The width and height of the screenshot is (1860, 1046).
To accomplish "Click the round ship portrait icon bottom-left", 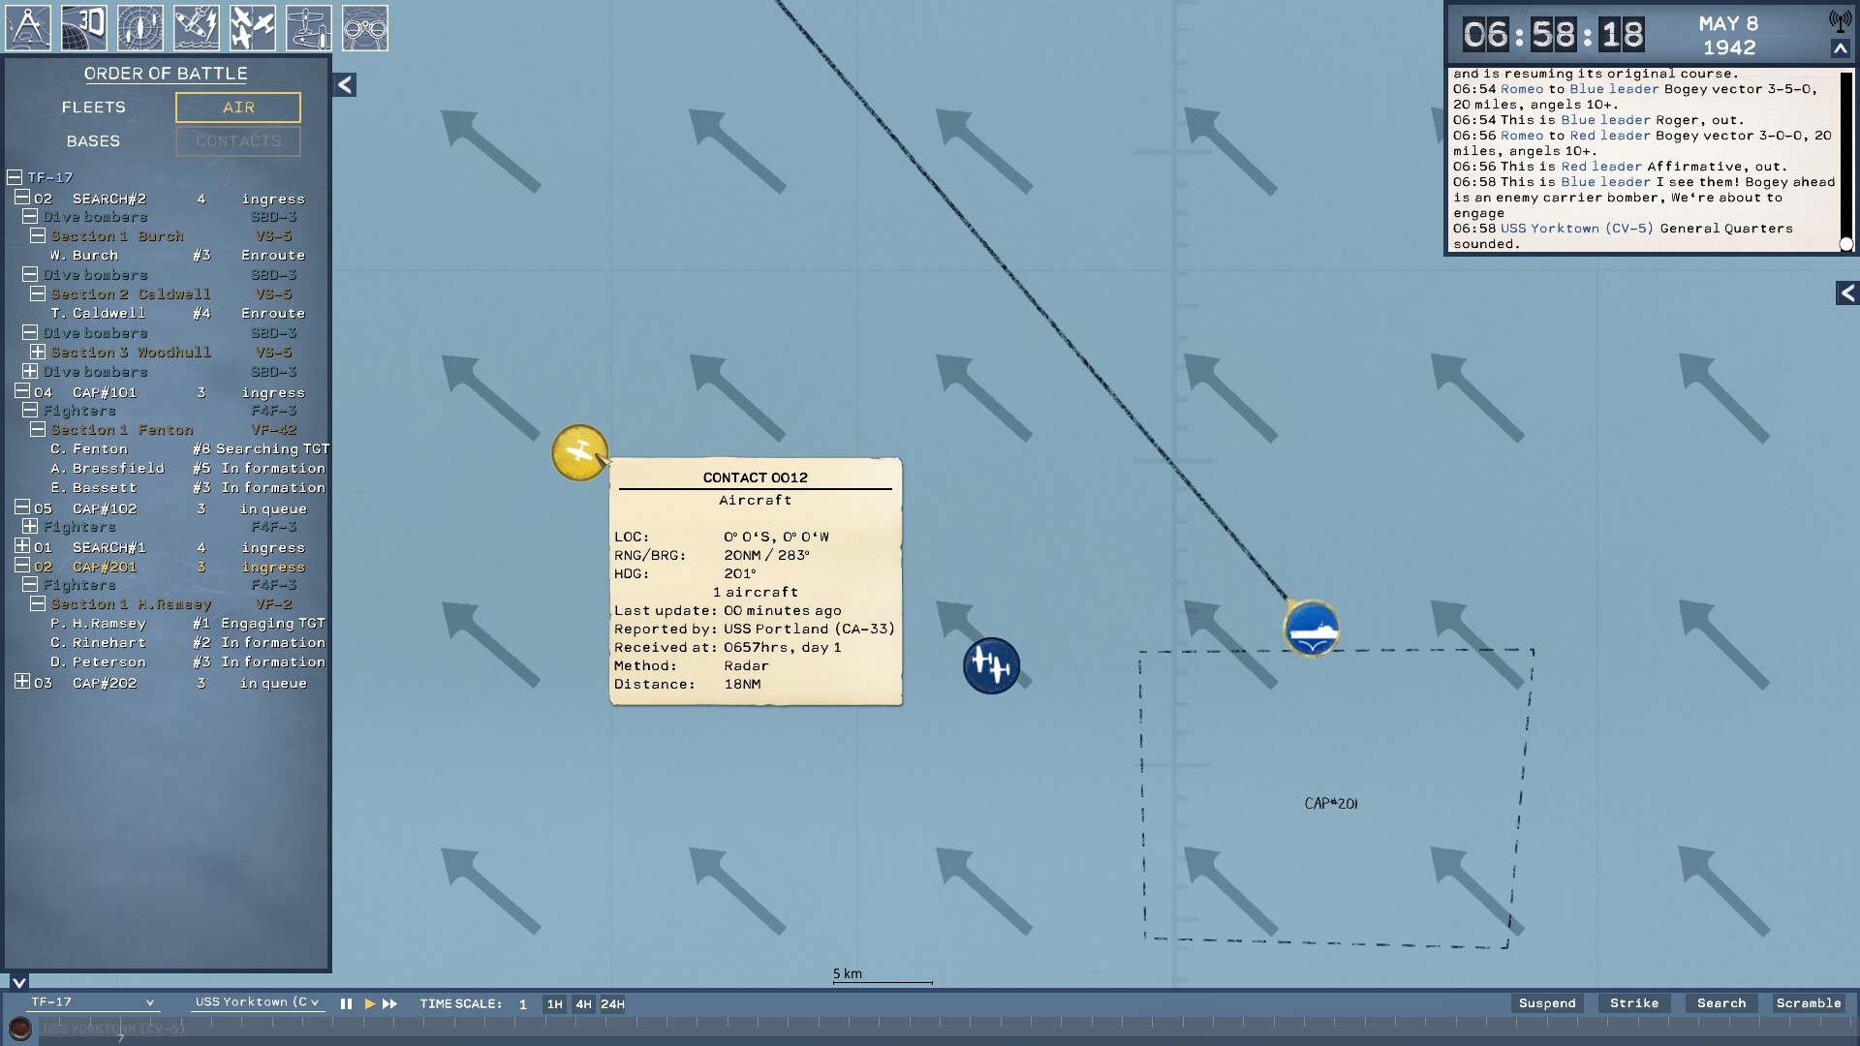I will click(x=19, y=1028).
